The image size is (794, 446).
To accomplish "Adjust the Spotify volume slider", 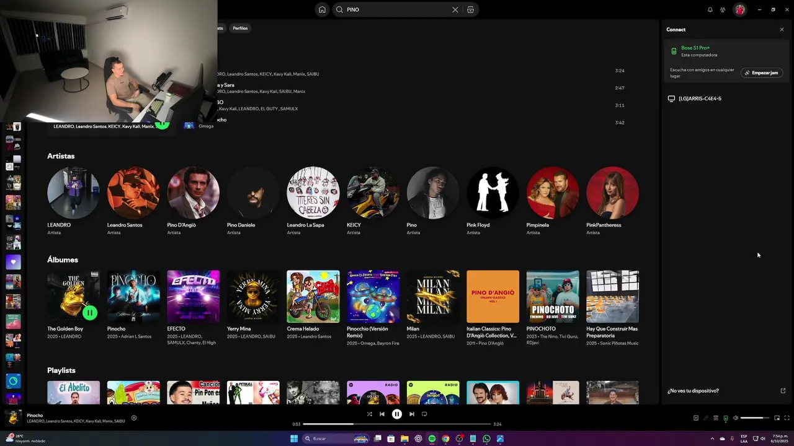I will click(755, 418).
